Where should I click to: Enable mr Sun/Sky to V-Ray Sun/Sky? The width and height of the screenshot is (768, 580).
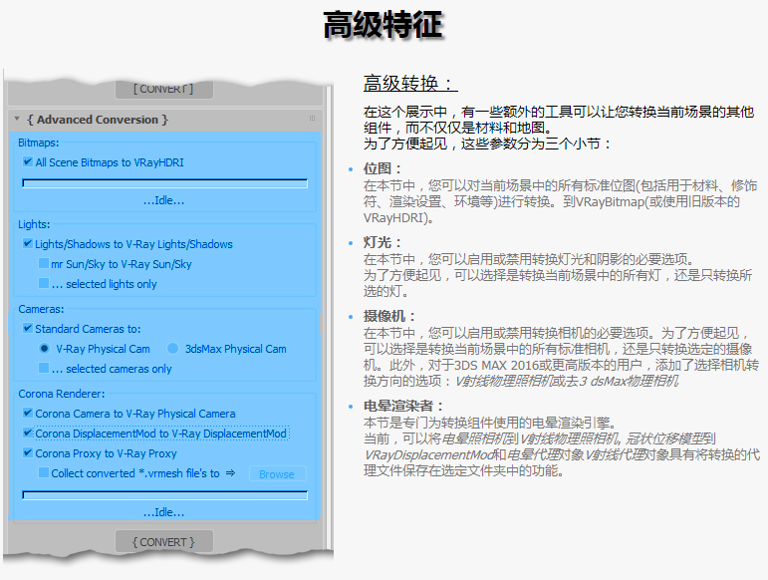[44, 264]
